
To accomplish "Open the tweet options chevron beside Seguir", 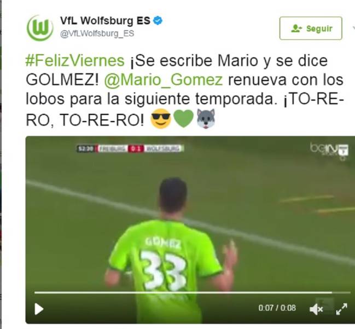I will (x=354, y=28).
